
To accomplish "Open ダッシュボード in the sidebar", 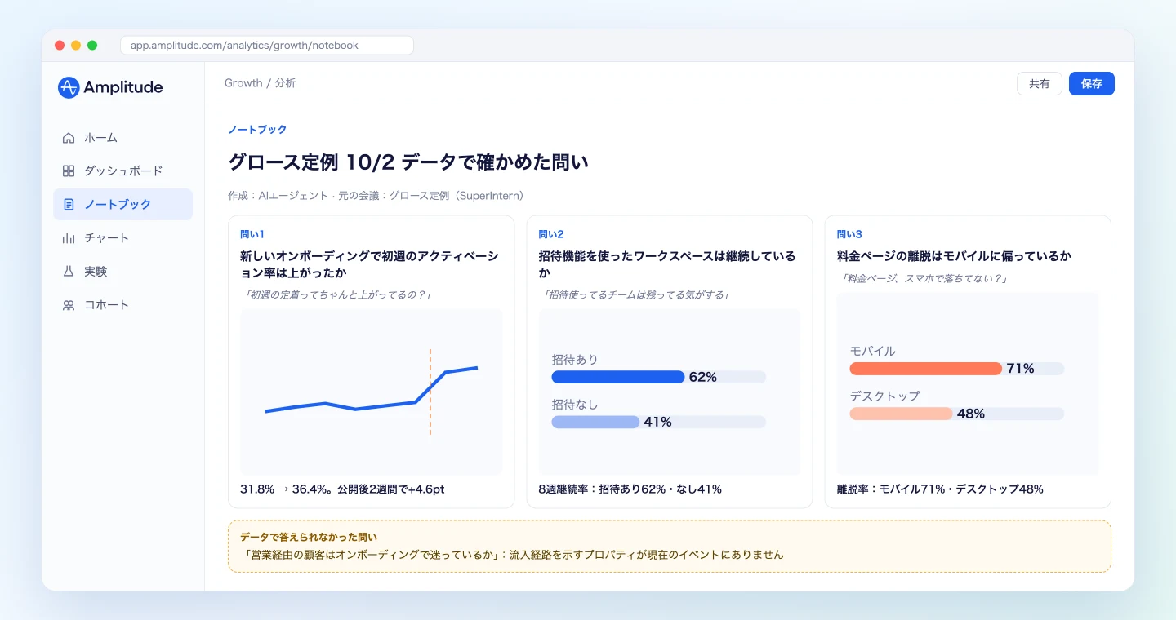I will click(x=122, y=171).
